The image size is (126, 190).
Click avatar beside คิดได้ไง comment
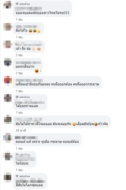pyautogui.click(x=8, y=27)
